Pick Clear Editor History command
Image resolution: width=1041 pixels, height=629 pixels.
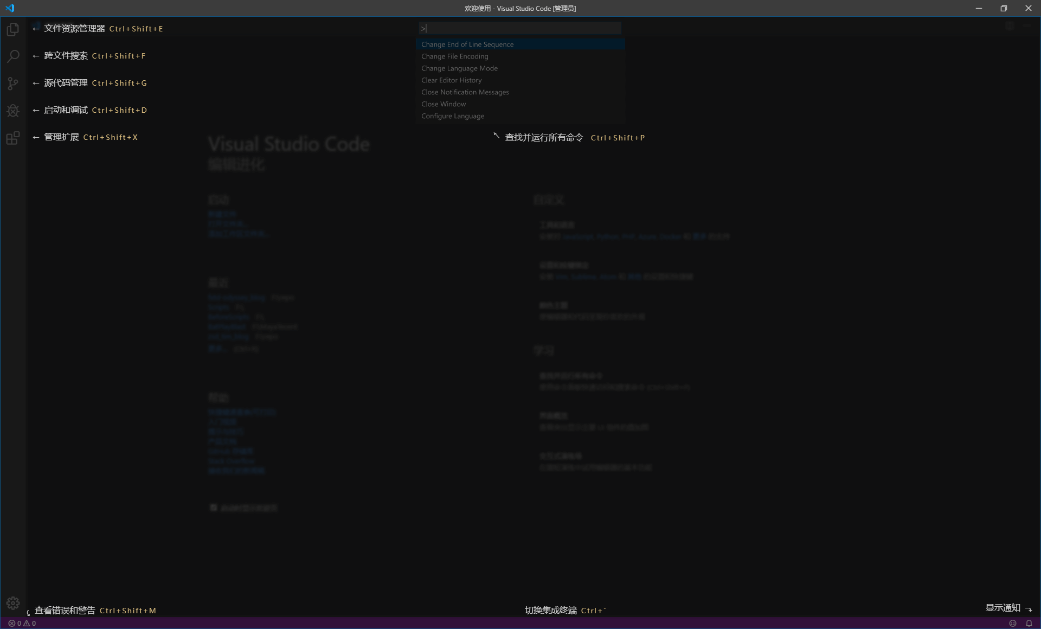point(520,80)
